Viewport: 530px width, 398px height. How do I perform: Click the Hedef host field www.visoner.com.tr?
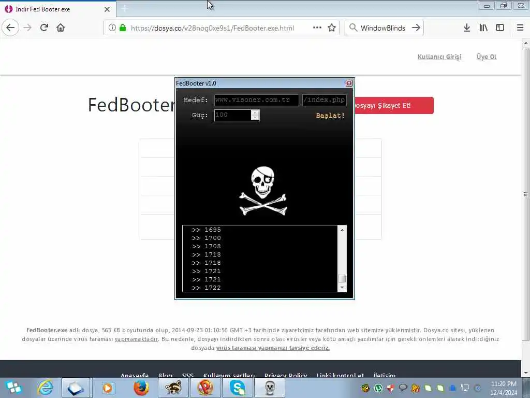click(257, 100)
